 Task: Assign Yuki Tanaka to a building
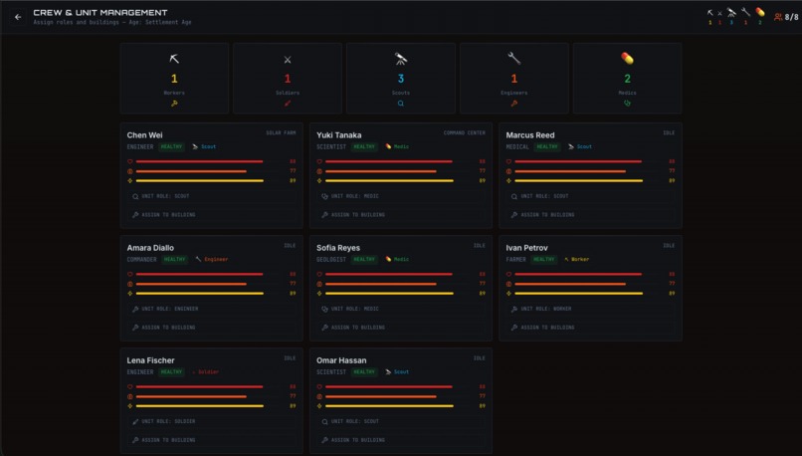click(x=400, y=215)
